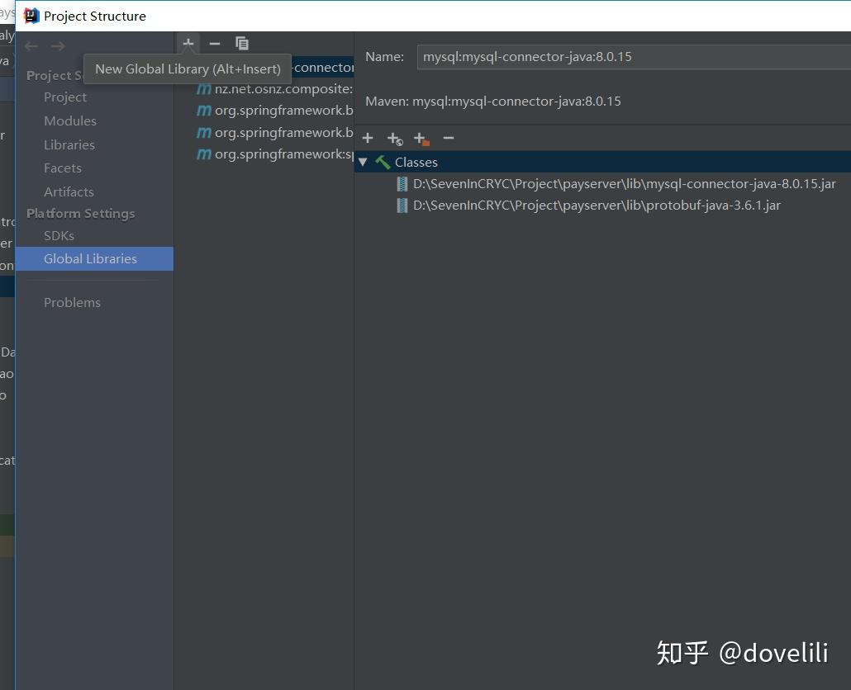
Task: Click the New Global Library plus icon
Action: pos(188,43)
